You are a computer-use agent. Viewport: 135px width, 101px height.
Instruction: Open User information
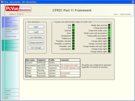[36, 37]
